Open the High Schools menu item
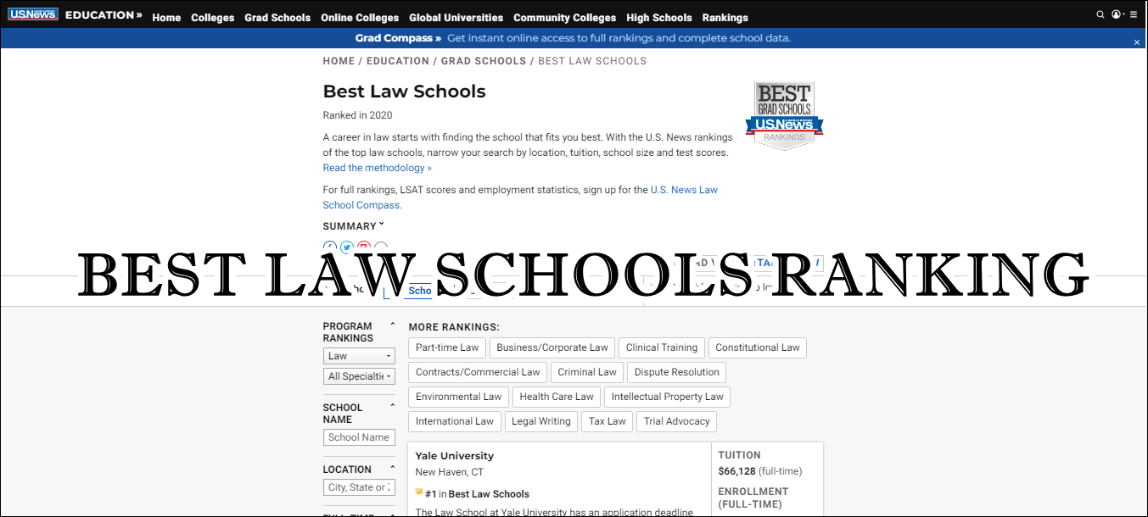The width and height of the screenshot is (1148, 517). 659,17
